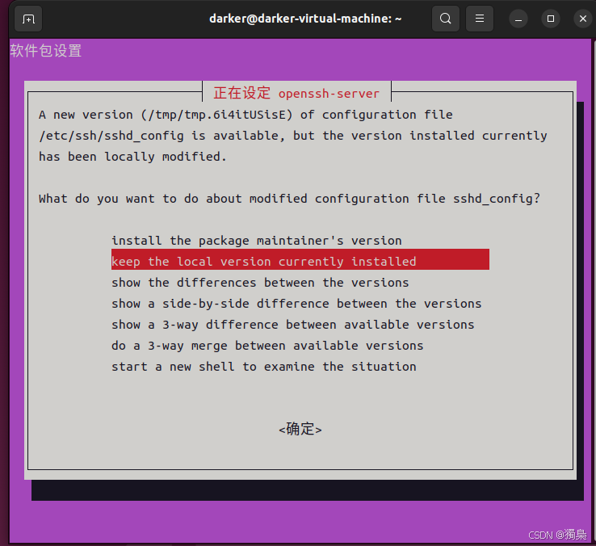
Task: Click the terminal title darker@darker-virtual-machine
Action: (305, 19)
